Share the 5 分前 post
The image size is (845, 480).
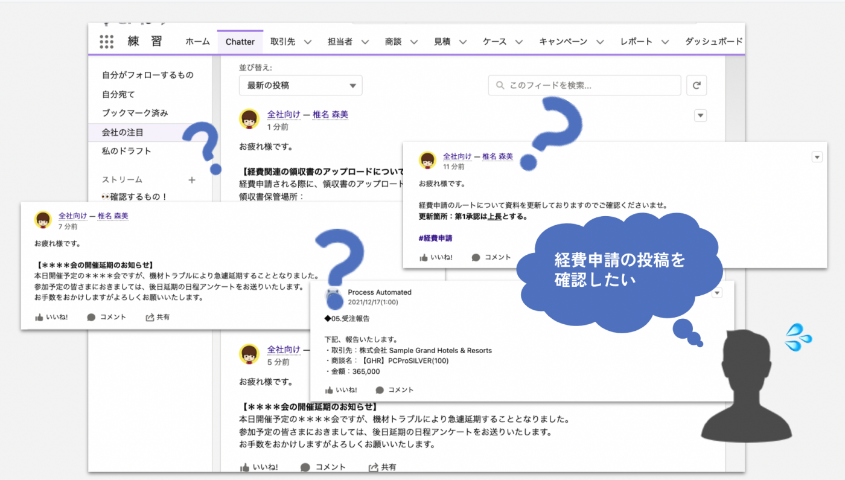(383, 467)
